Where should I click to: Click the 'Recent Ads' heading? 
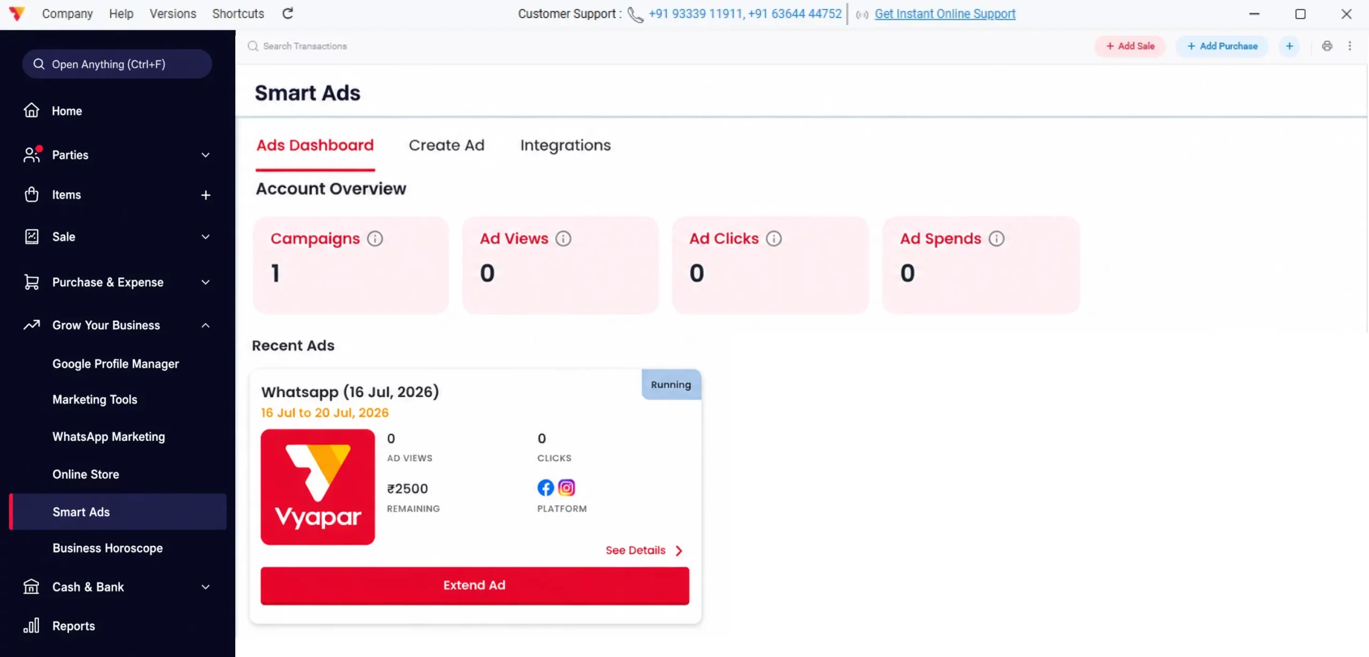293,345
